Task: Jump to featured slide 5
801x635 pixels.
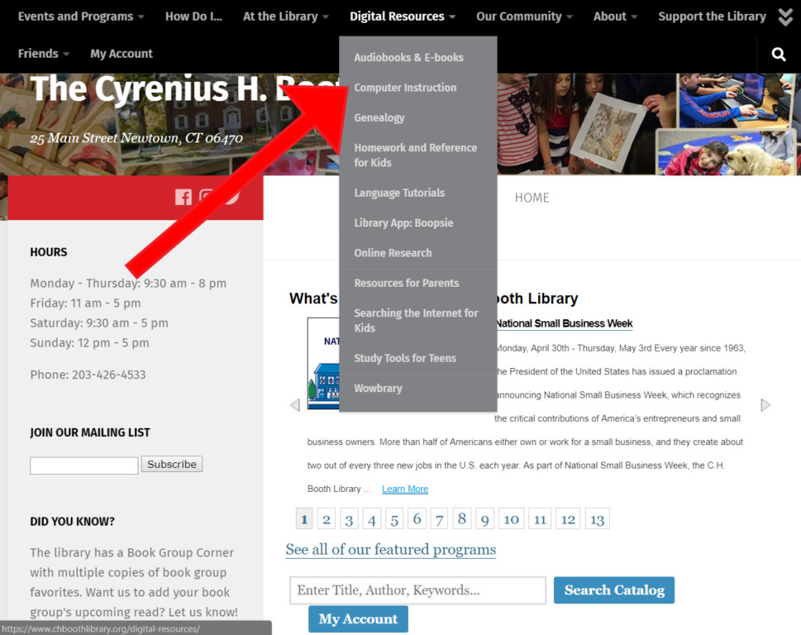Action: click(x=394, y=519)
